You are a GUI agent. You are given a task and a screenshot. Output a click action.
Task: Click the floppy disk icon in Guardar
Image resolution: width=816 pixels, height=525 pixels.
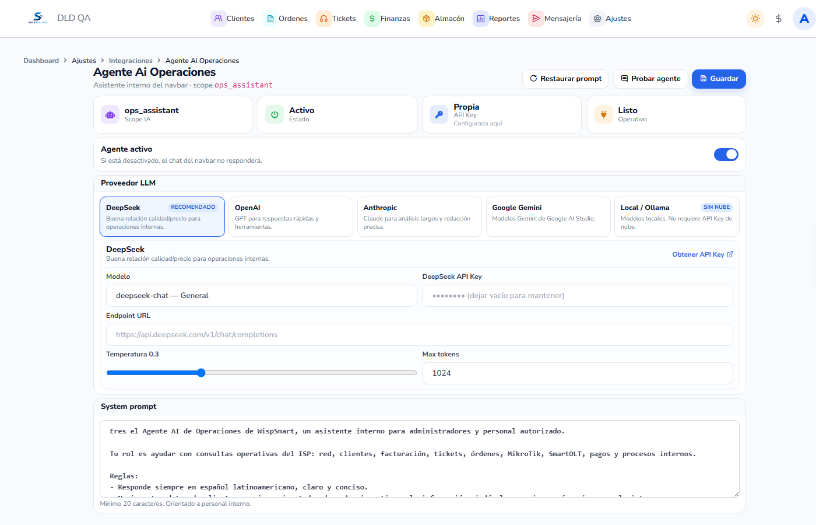coord(704,79)
